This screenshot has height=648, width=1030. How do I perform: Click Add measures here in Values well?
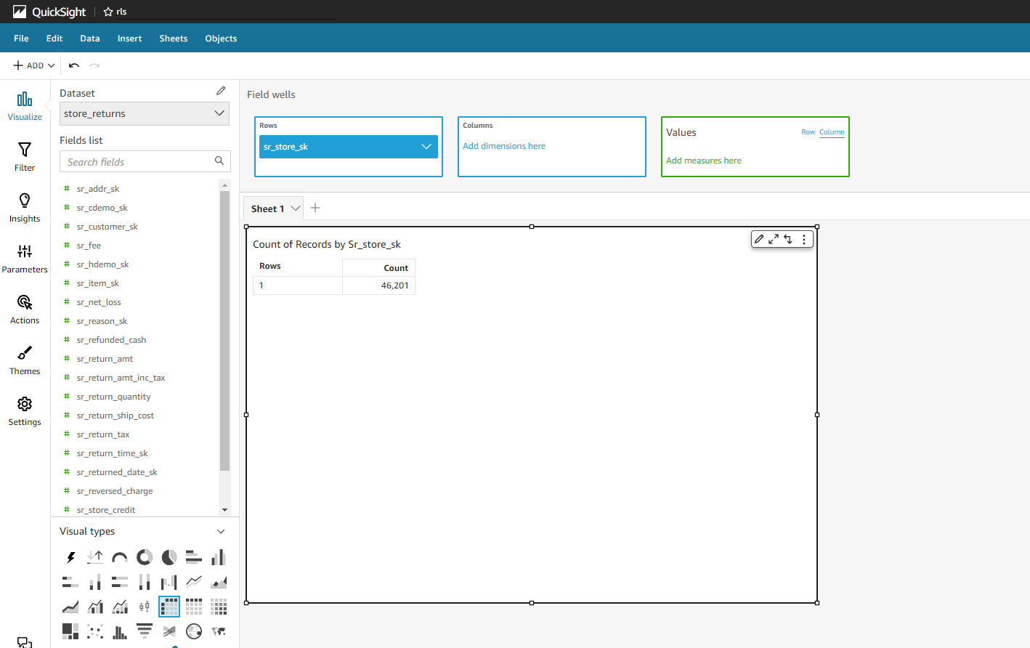click(x=704, y=161)
